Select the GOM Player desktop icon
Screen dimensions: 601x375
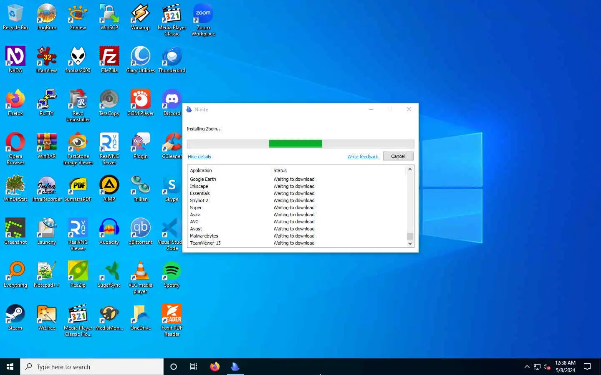tap(140, 102)
